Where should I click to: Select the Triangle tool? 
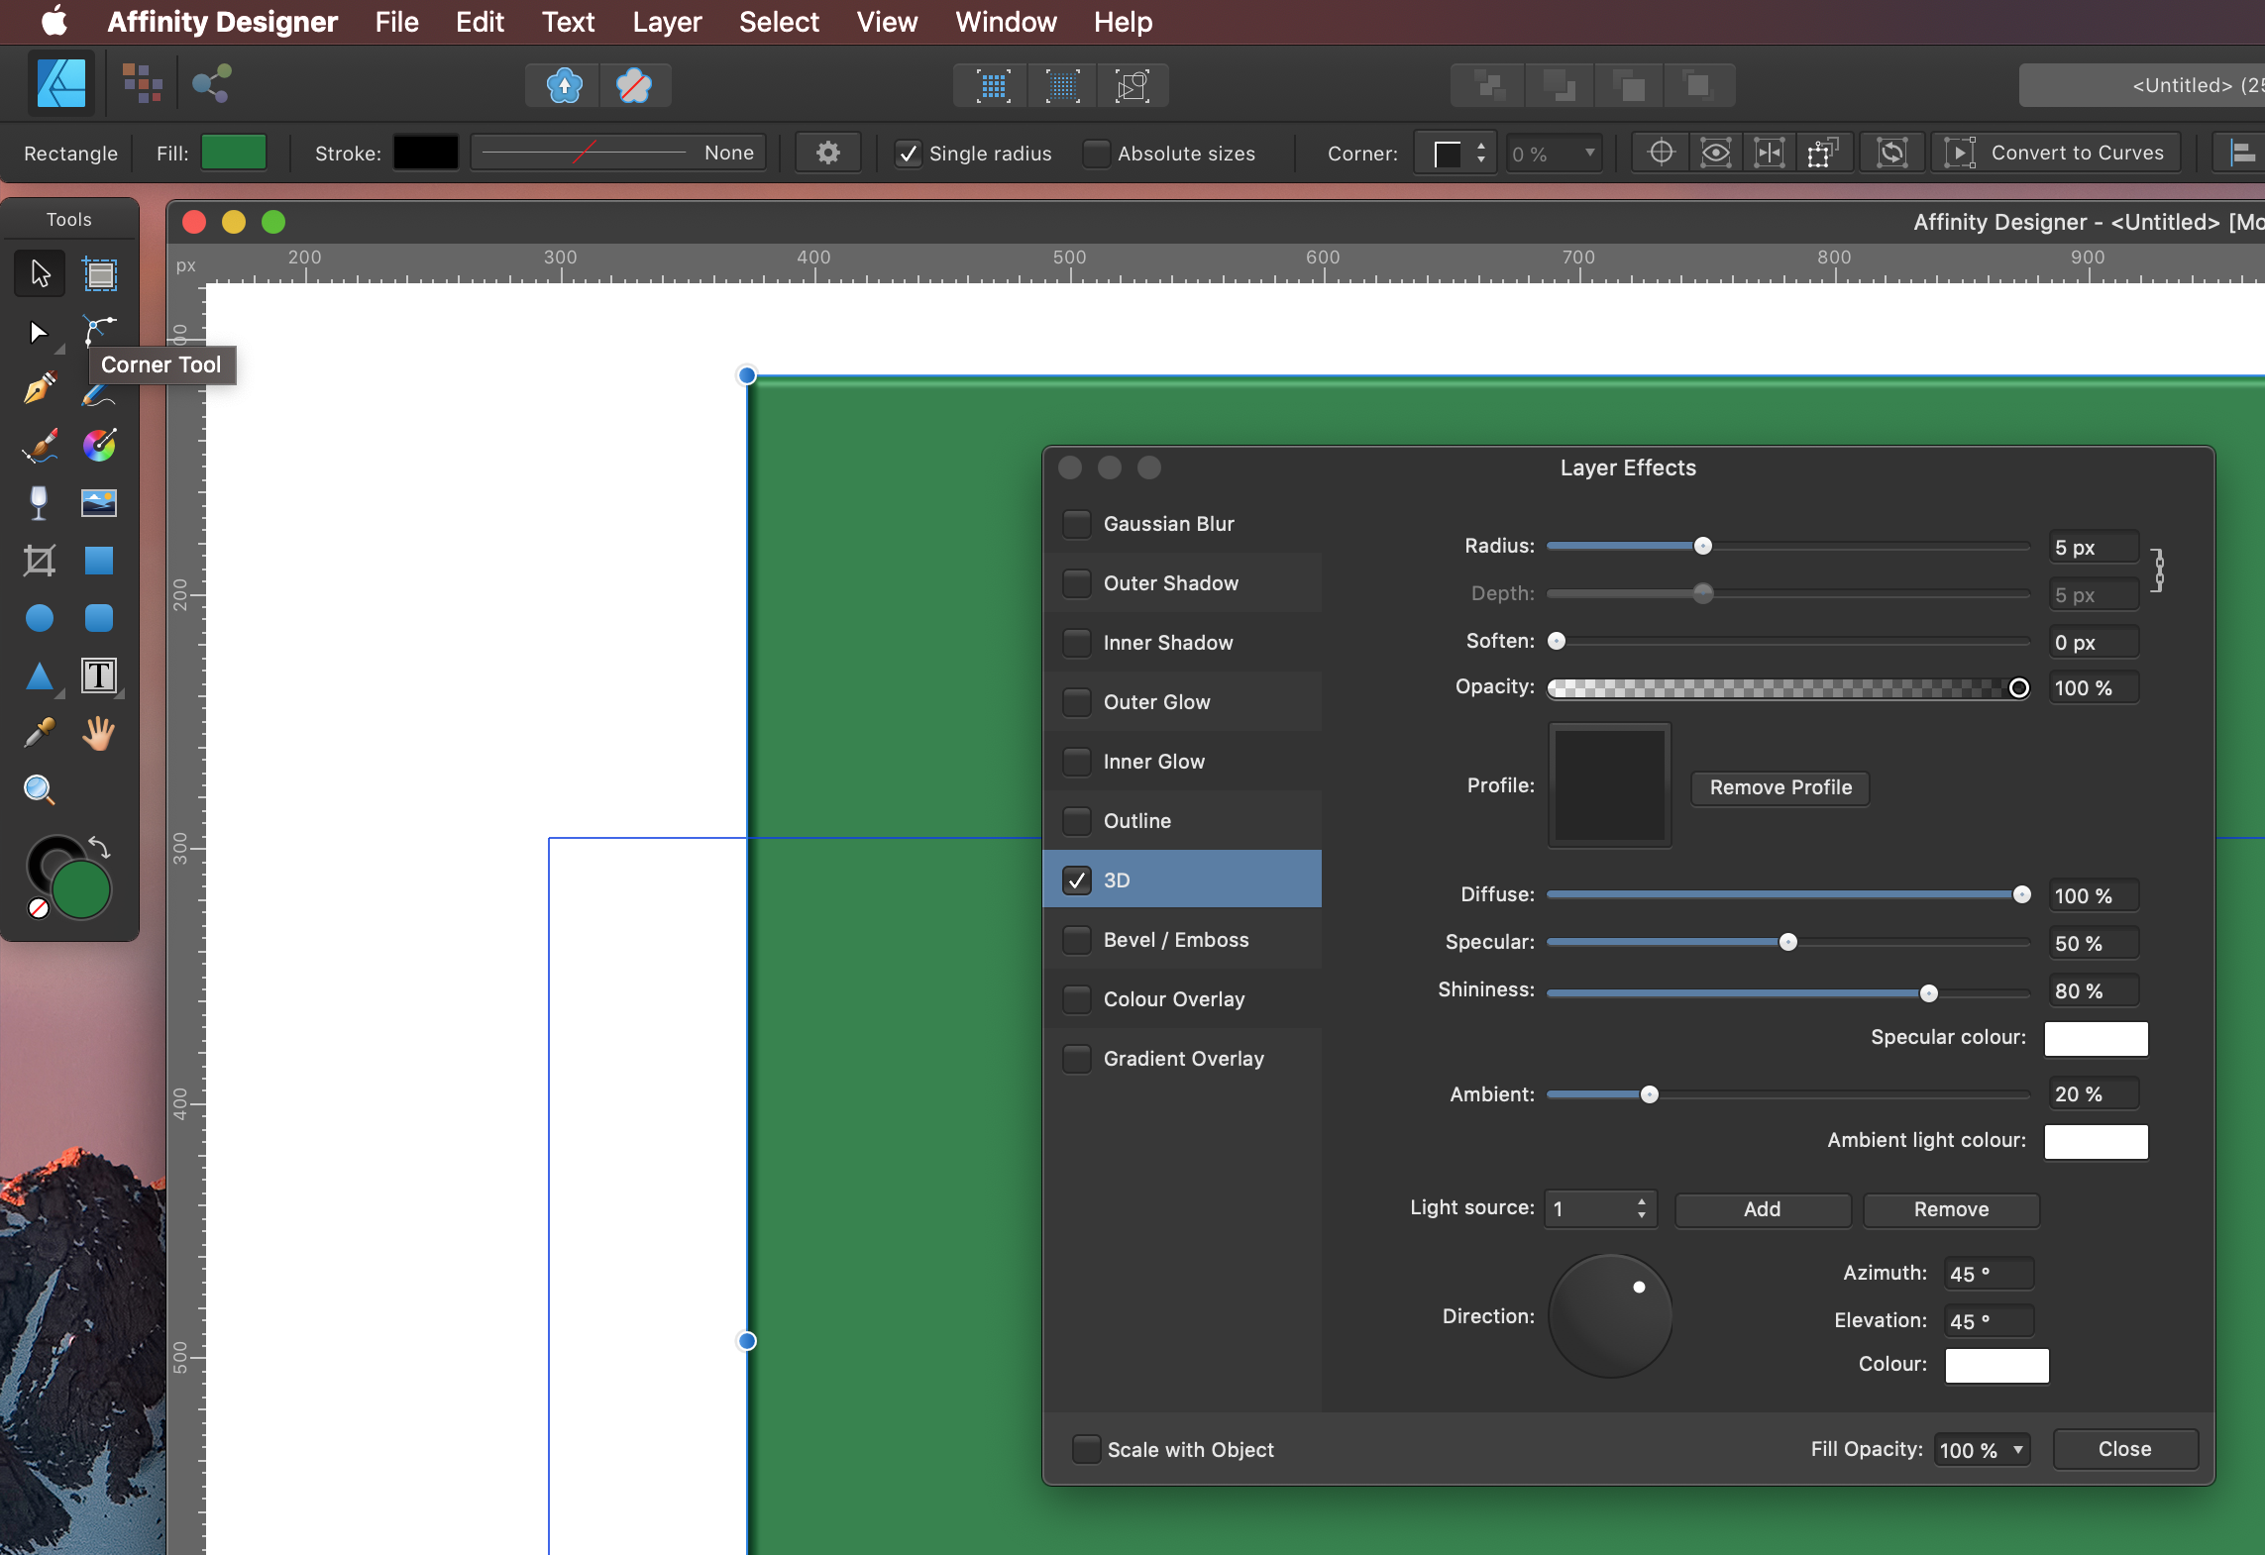pyautogui.click(x=40, y=675)
